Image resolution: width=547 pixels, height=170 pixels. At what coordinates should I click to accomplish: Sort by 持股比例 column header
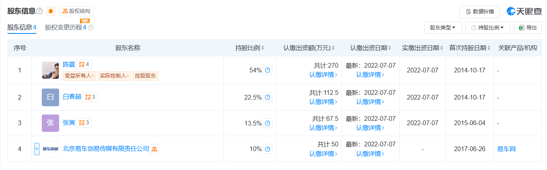pyautogui.click(x=250, y=48)
